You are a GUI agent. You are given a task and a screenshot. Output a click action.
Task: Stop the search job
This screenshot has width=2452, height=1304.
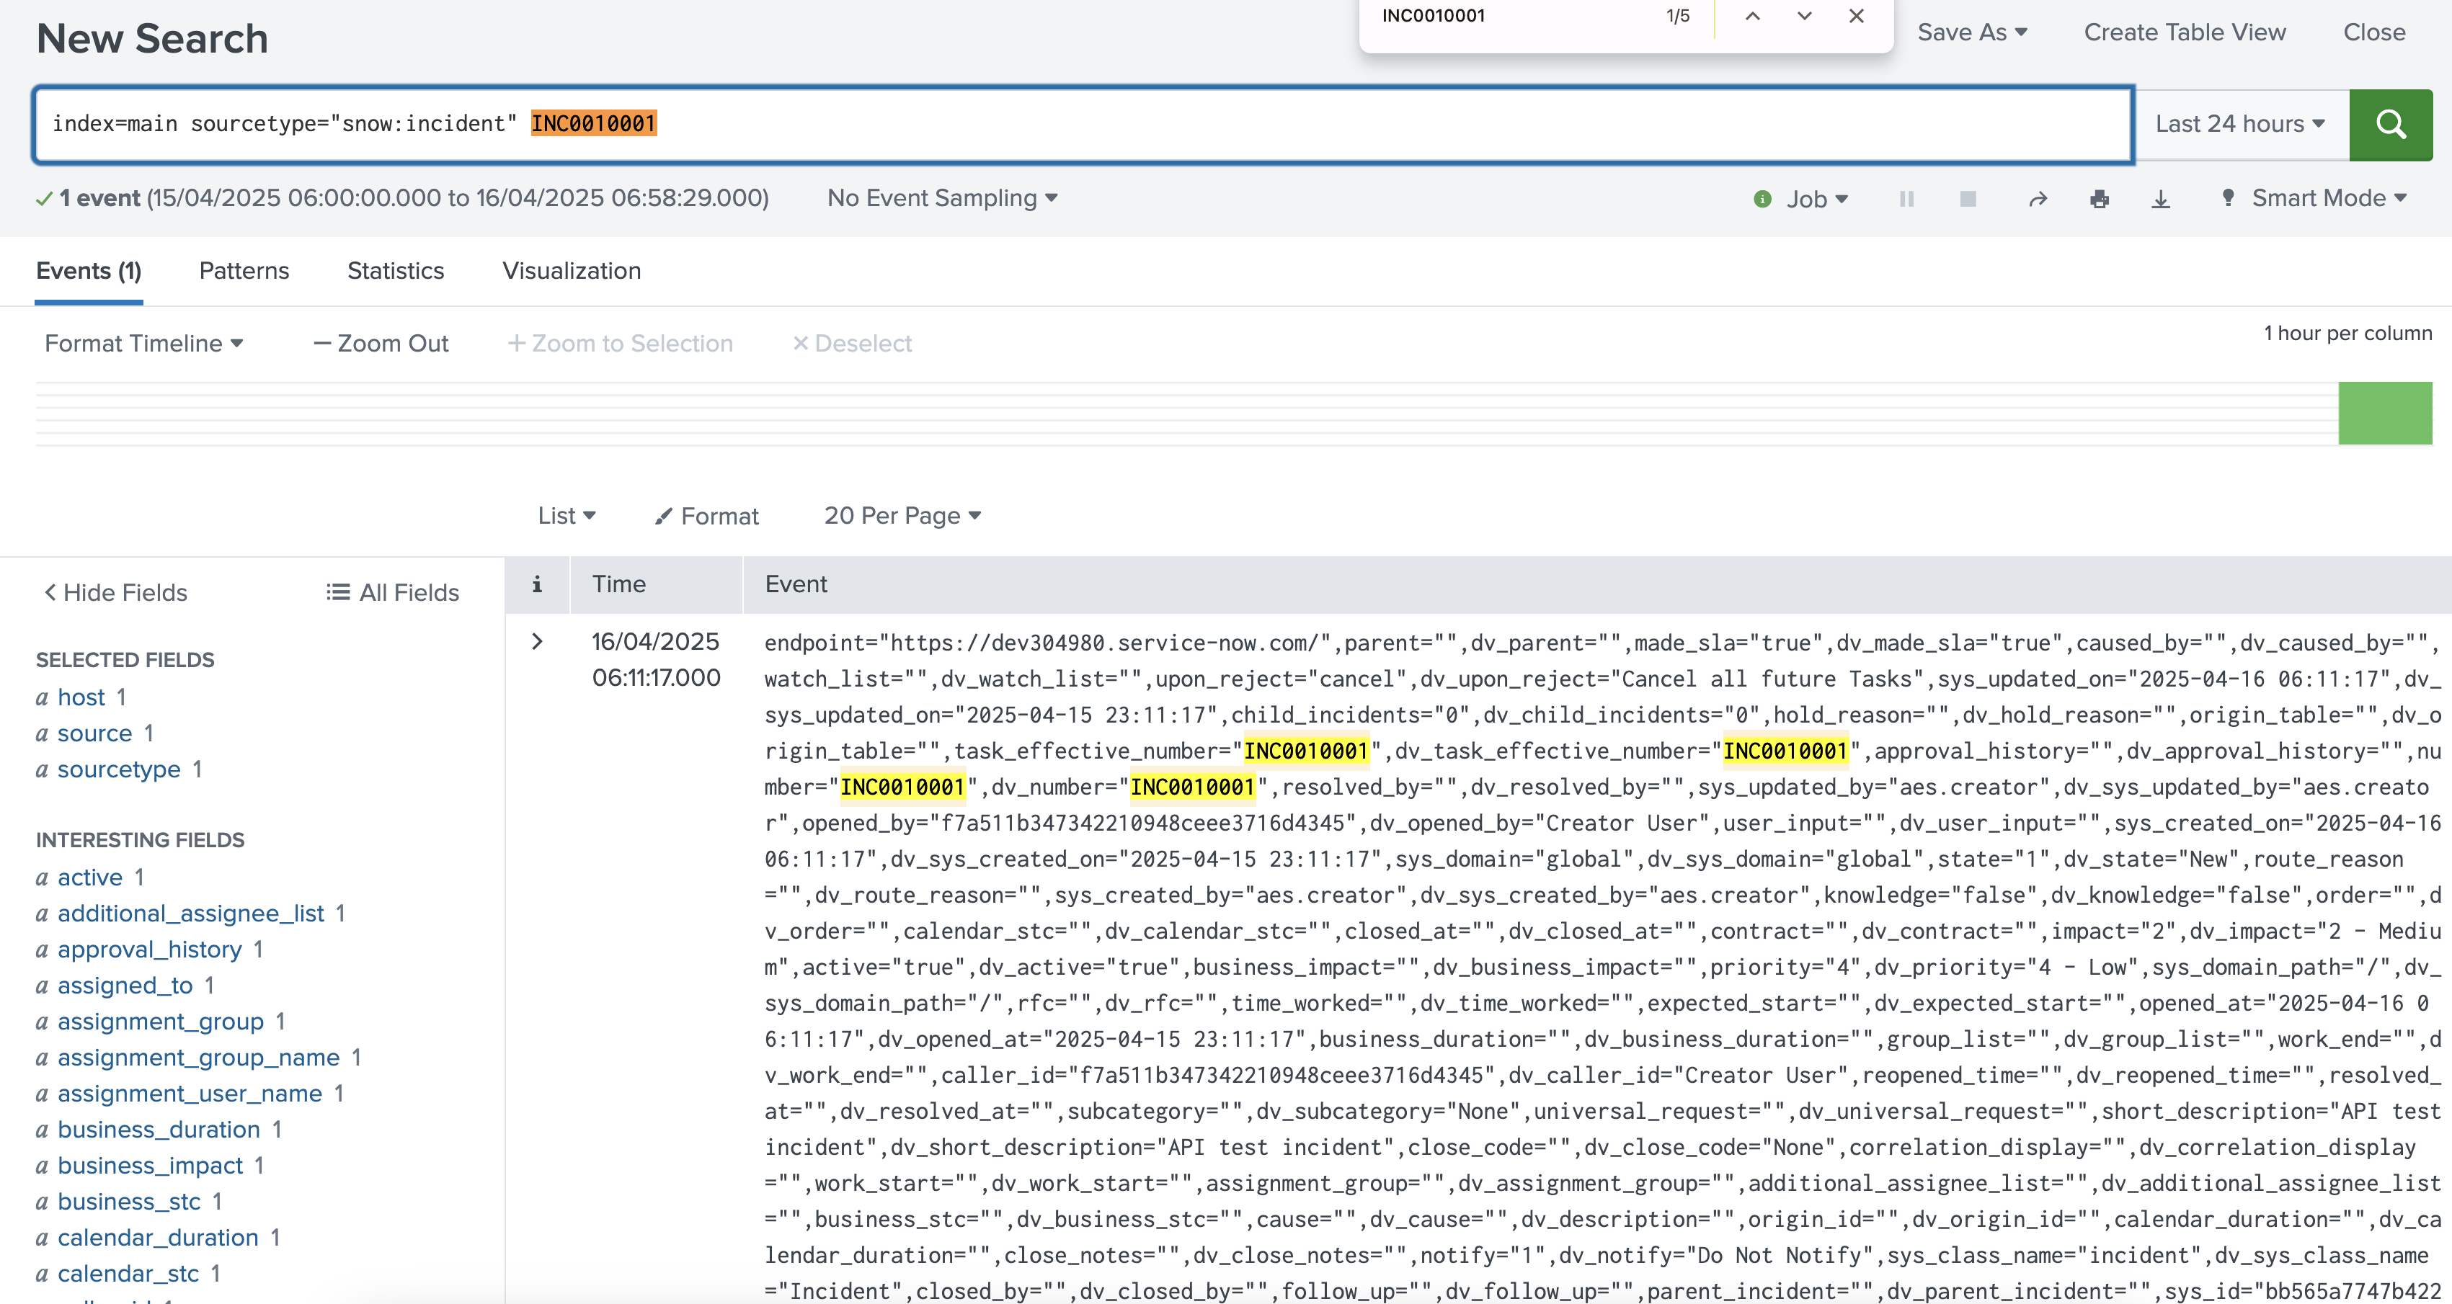pos(1968,199)
